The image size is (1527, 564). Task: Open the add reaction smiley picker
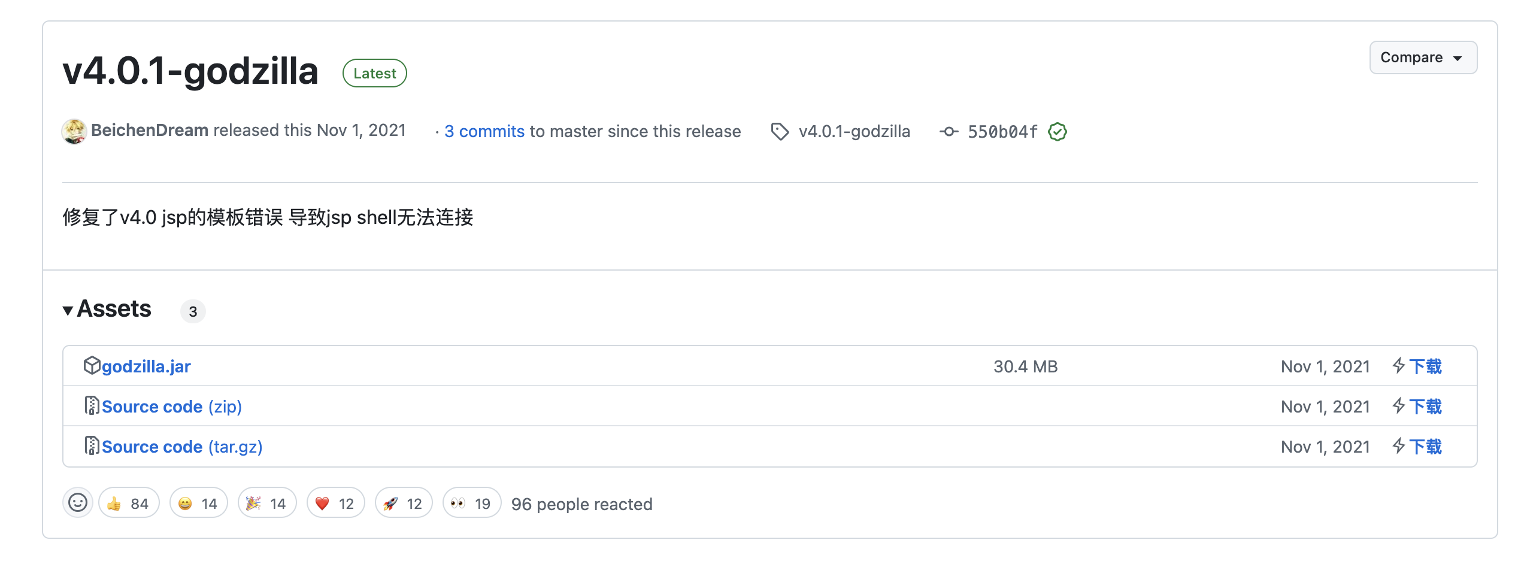[78, 503]
